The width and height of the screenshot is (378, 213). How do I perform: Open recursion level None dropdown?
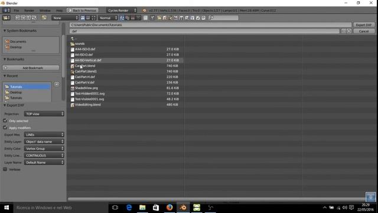click(x=65, y=18)
